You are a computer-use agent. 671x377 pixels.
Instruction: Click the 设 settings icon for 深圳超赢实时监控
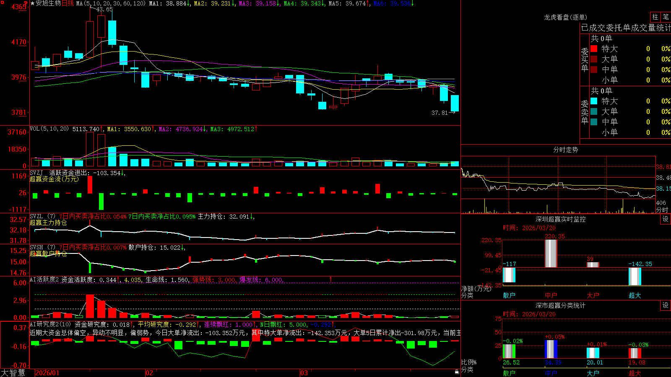pos(666,219)
